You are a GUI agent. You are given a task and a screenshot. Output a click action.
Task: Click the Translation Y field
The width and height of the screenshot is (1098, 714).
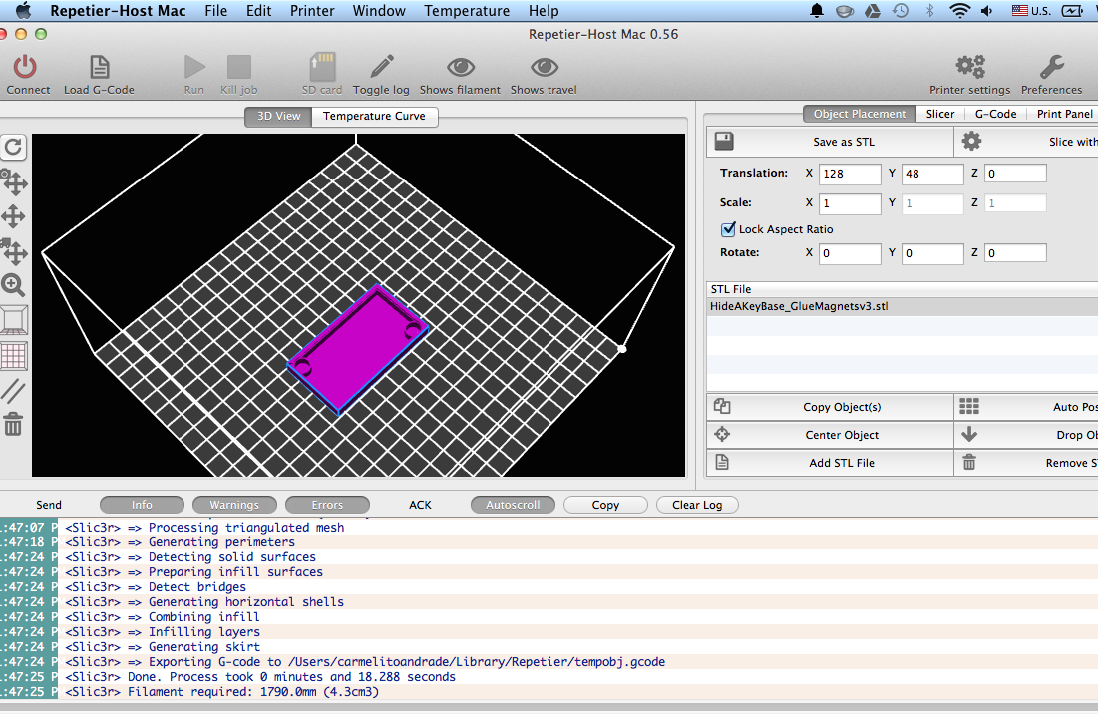[x=932, y=174]
